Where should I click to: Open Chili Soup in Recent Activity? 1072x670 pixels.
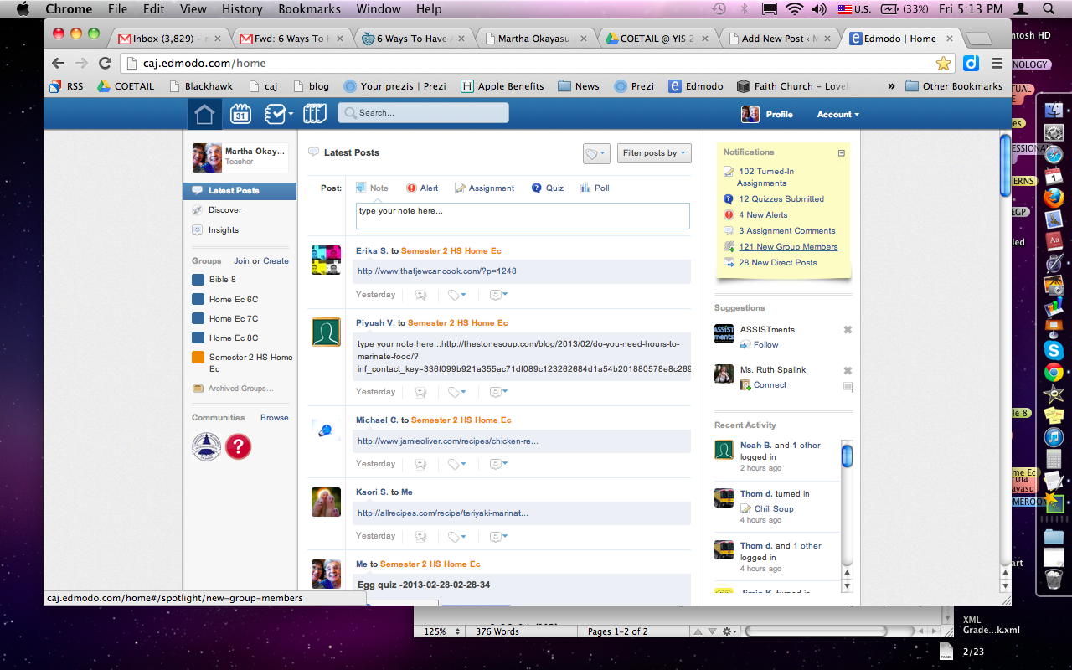tap(774, 509)
